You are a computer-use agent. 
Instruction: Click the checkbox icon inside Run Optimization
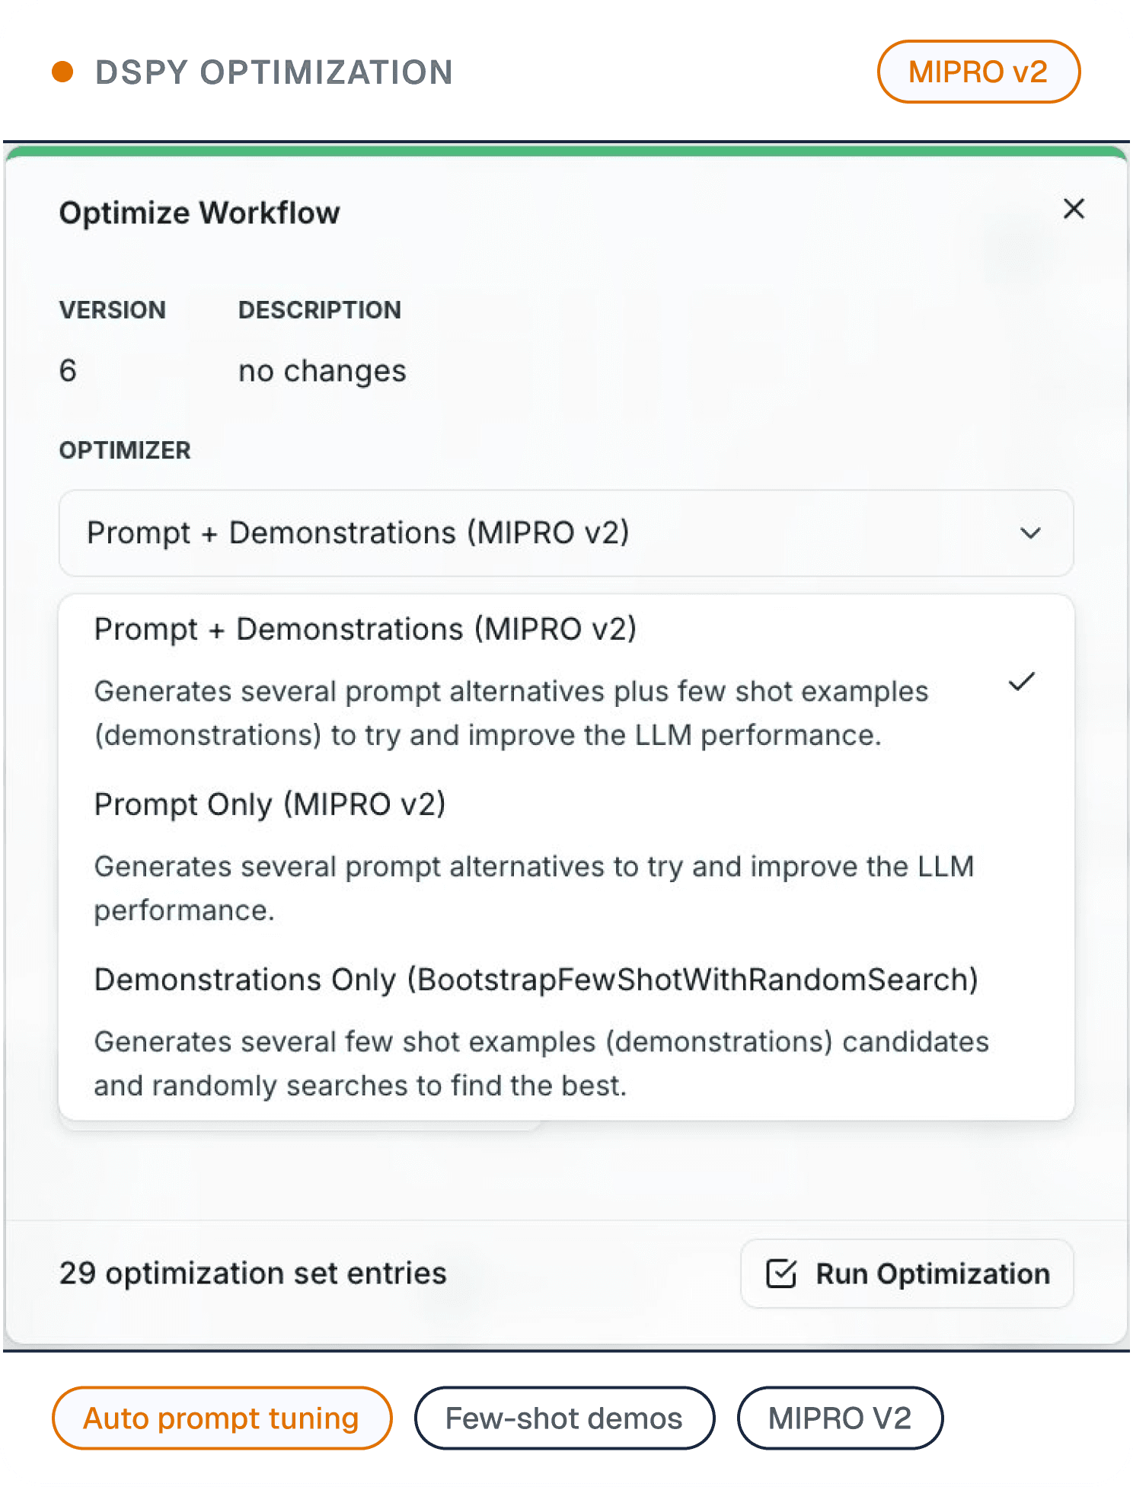coord(780,1273)
